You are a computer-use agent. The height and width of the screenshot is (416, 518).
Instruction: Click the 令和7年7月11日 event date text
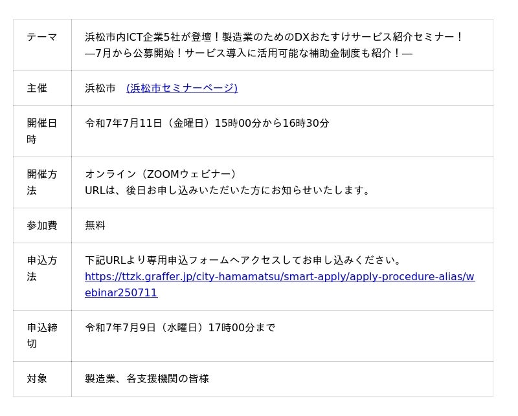click(x=207, y=123)
